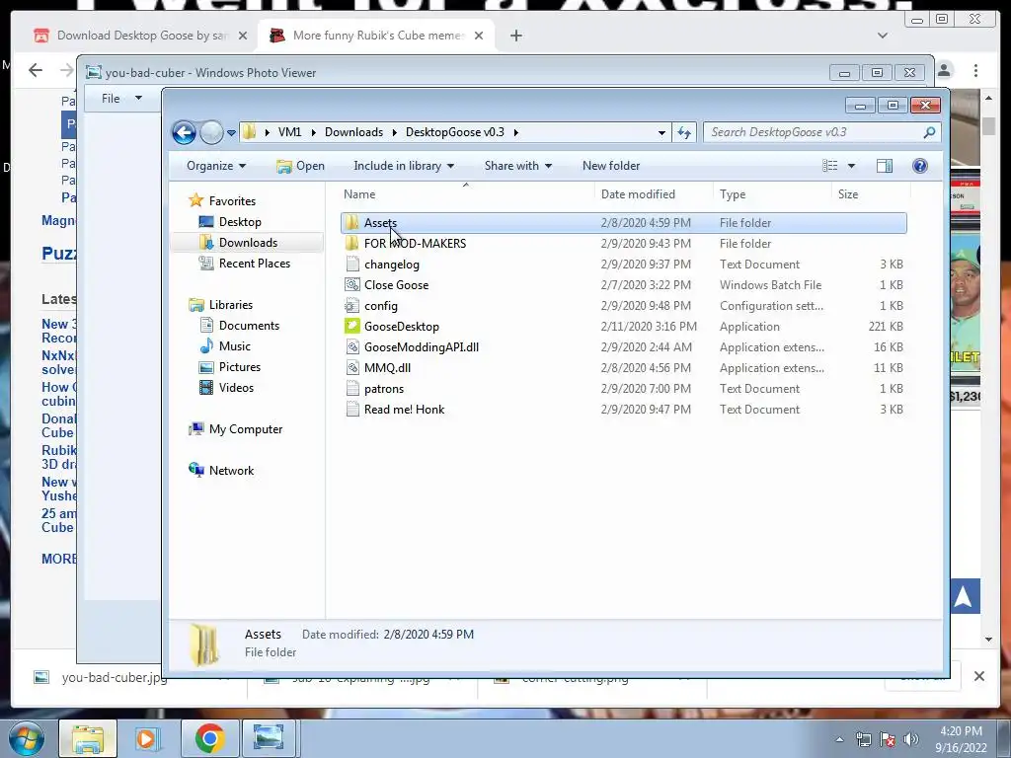Click the Explorer Forward arrow button

pos(211,133)
